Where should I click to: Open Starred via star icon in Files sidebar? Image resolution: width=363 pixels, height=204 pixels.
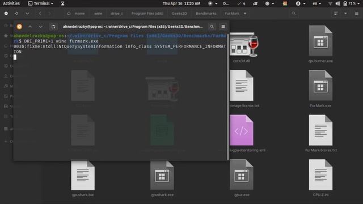pos(6,36)
